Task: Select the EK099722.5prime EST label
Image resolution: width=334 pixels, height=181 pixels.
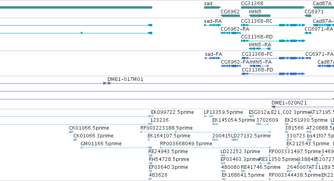Action: (172, 112)
